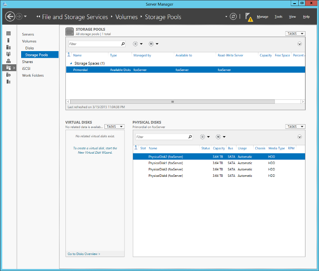Click the fourth role icon in left rail
This screenshot has width=319, height=271.
click(8, 54)
